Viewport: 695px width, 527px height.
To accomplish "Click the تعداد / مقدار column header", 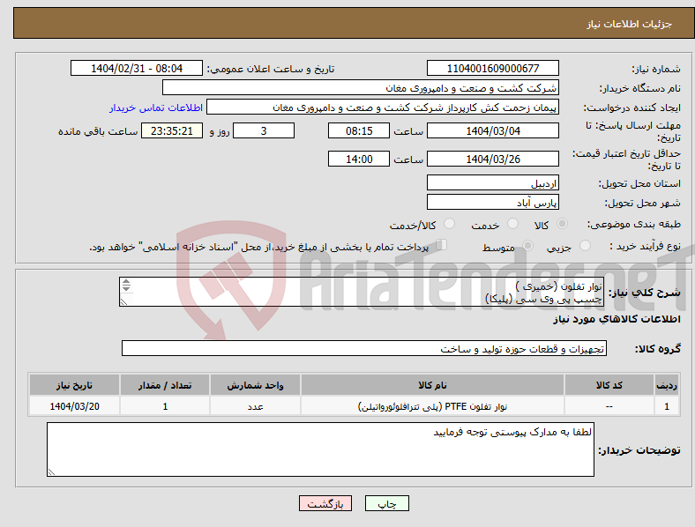I will (165, 385).
